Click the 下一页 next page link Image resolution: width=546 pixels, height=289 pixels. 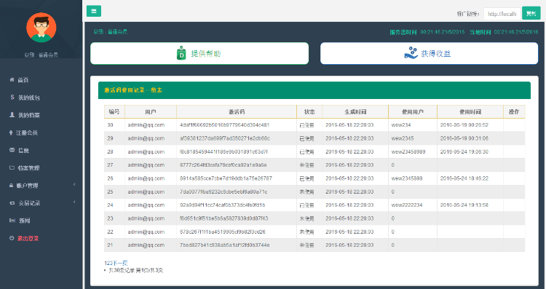point(120,264)
